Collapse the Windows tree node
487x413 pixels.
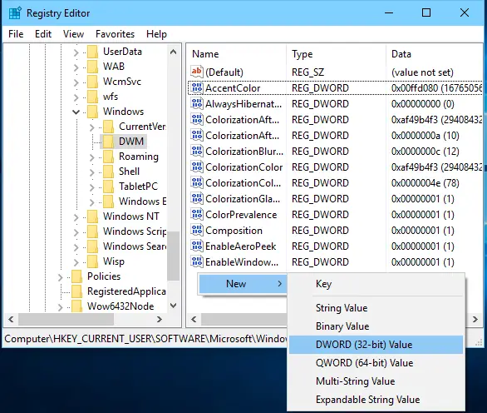point(76,112)
